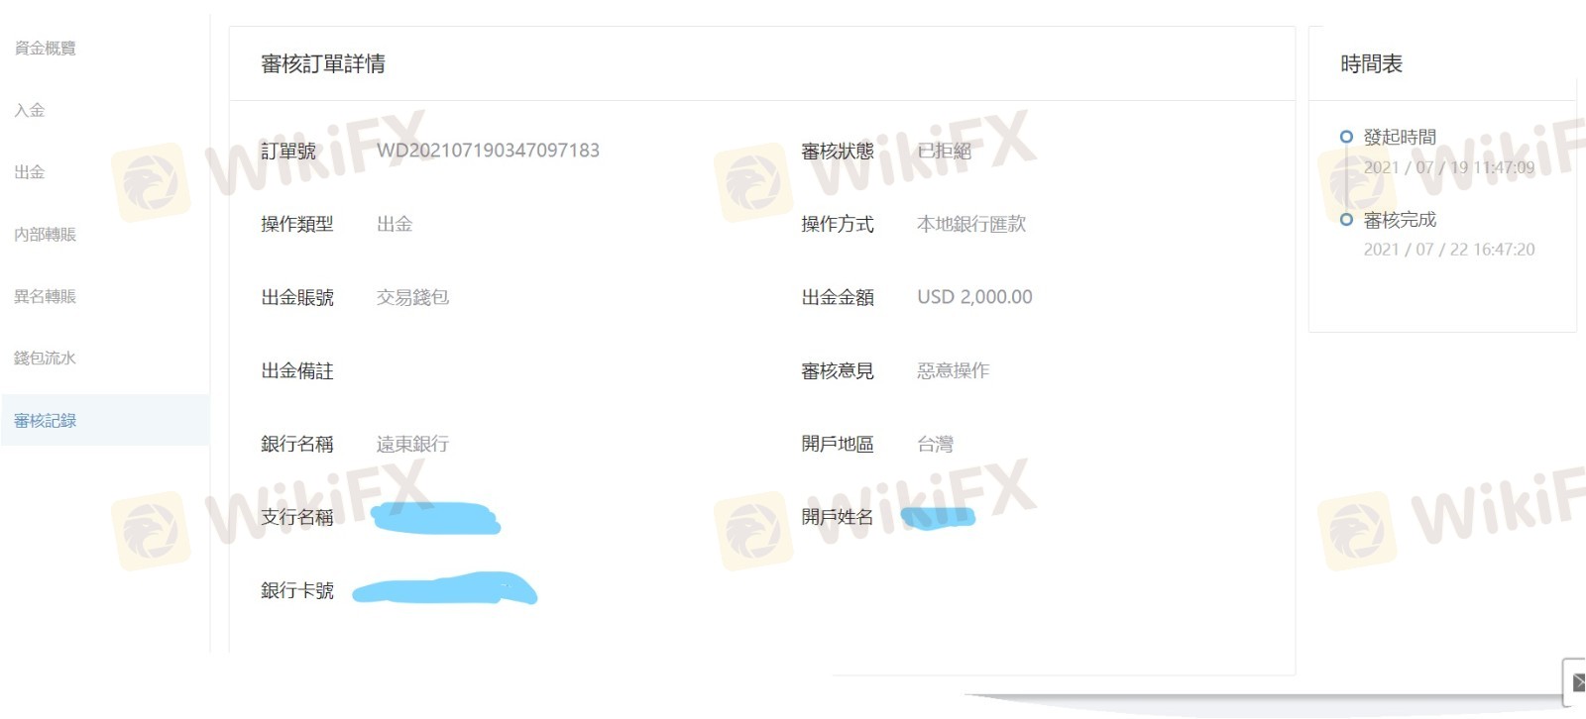The width and height of the screenshot is (1586, 719).
Task: Open 異名轉賬 sidebar item
Action: click(45, 296)
